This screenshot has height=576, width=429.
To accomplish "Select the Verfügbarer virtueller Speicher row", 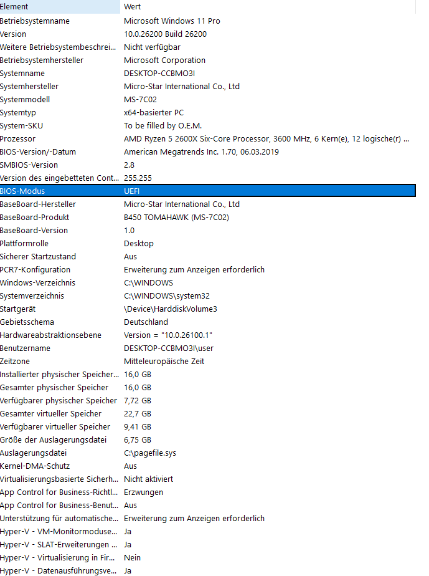I will (208, 427).
